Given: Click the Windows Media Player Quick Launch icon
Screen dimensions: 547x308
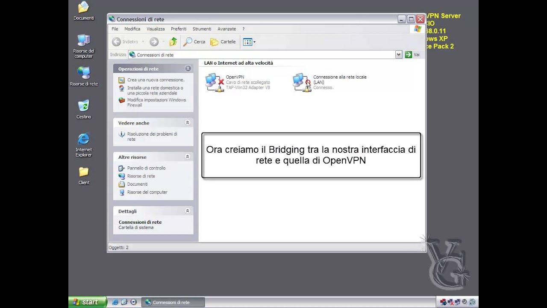Looking at the screenshot, I should (133, 302).
